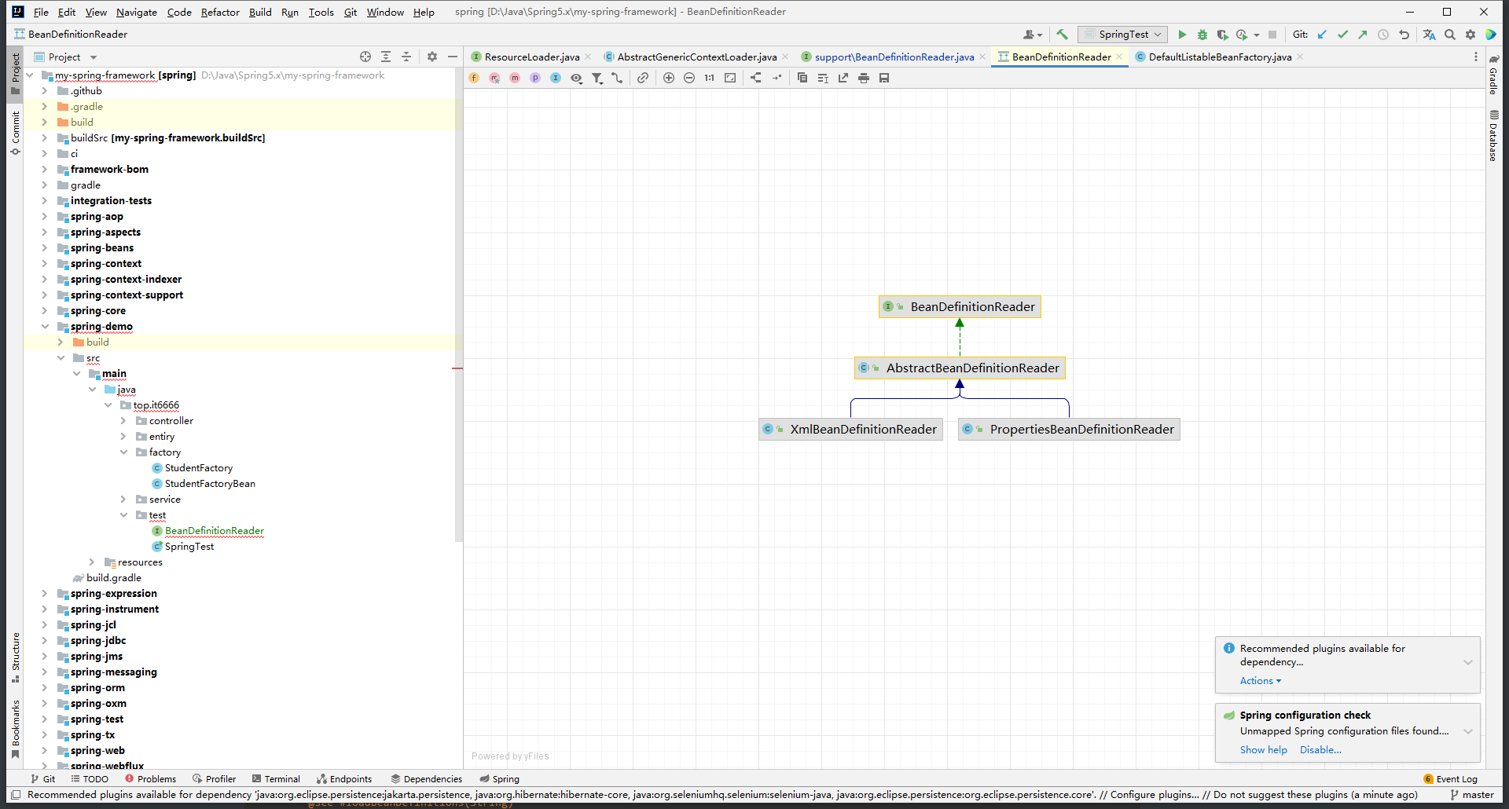Copy the diagram to the clipboard
This screenshot has width=1509, height=809.
coord(802,78)
